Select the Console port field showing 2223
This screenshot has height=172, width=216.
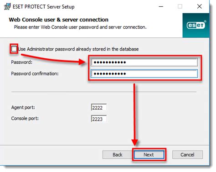(99, 119)
